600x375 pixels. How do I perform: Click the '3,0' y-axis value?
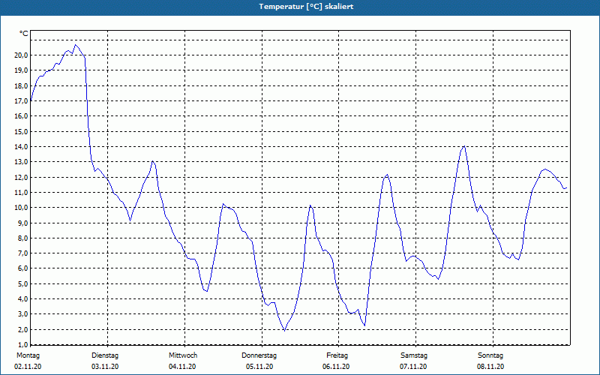22,314
